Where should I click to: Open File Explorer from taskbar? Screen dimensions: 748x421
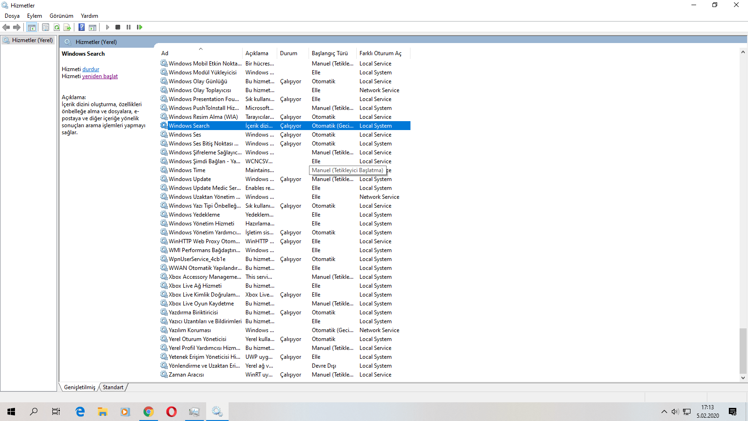102,412
